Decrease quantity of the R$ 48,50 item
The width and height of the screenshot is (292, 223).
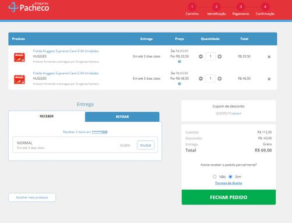pos(201,79)
